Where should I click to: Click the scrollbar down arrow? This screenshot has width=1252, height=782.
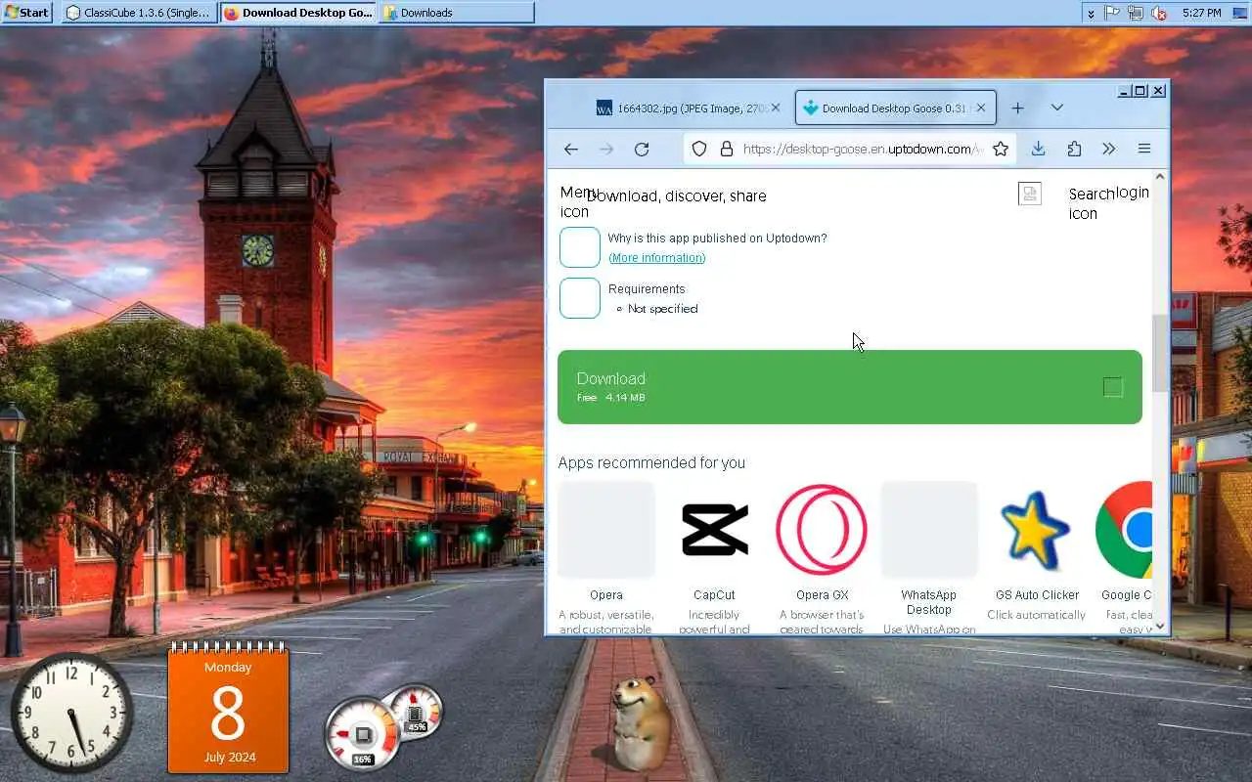1160,627
